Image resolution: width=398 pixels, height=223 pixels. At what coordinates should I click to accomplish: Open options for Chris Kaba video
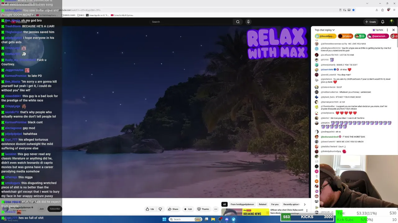click(307, 211)
